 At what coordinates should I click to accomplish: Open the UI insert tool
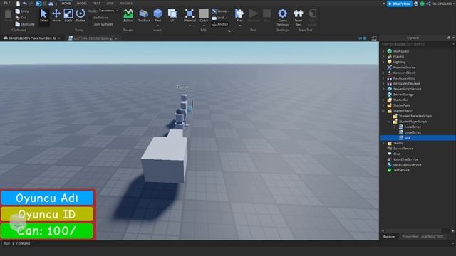tap(172, 16)
